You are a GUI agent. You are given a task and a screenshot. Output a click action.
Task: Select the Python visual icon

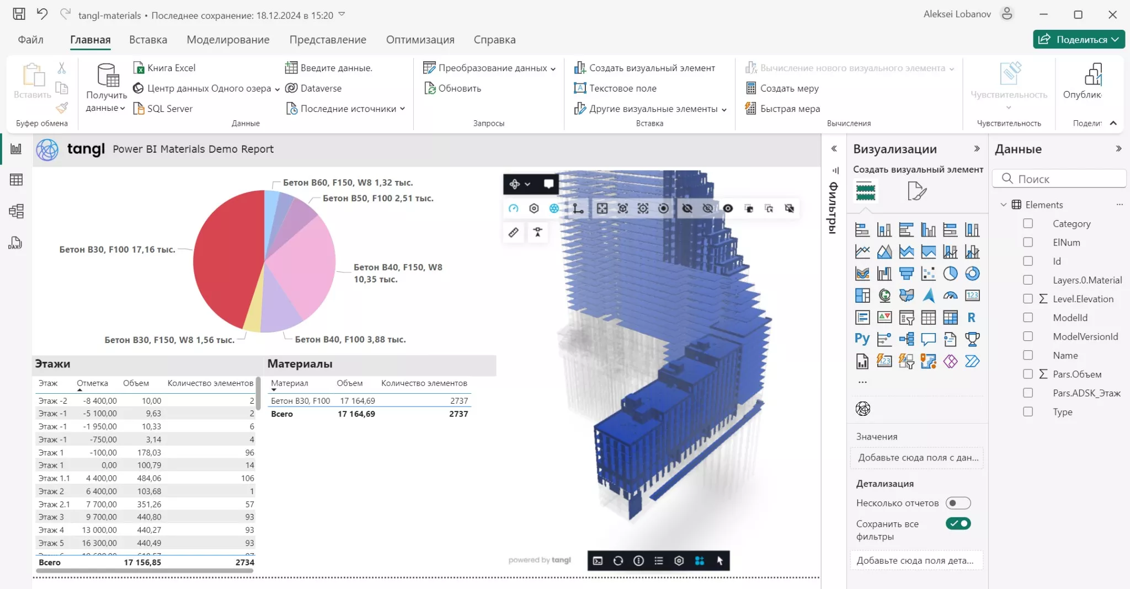click(x=862, y=339)
